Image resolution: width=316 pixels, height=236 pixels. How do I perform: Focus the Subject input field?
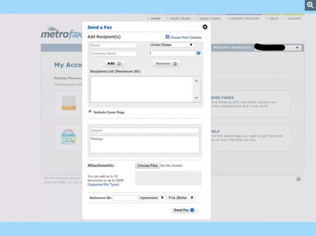tap(145, 131)
